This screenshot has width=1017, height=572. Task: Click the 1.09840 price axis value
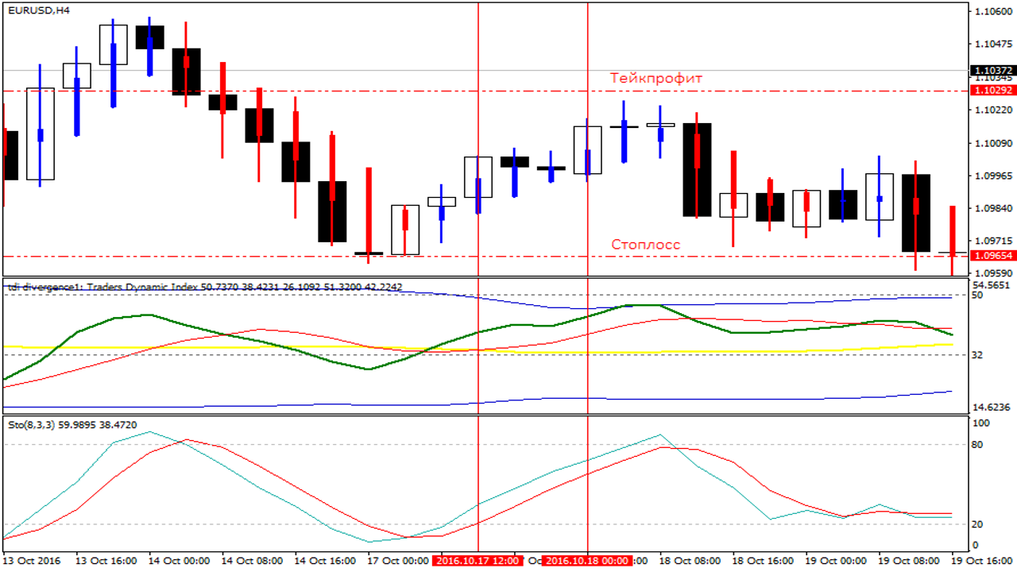click(992, 208)
